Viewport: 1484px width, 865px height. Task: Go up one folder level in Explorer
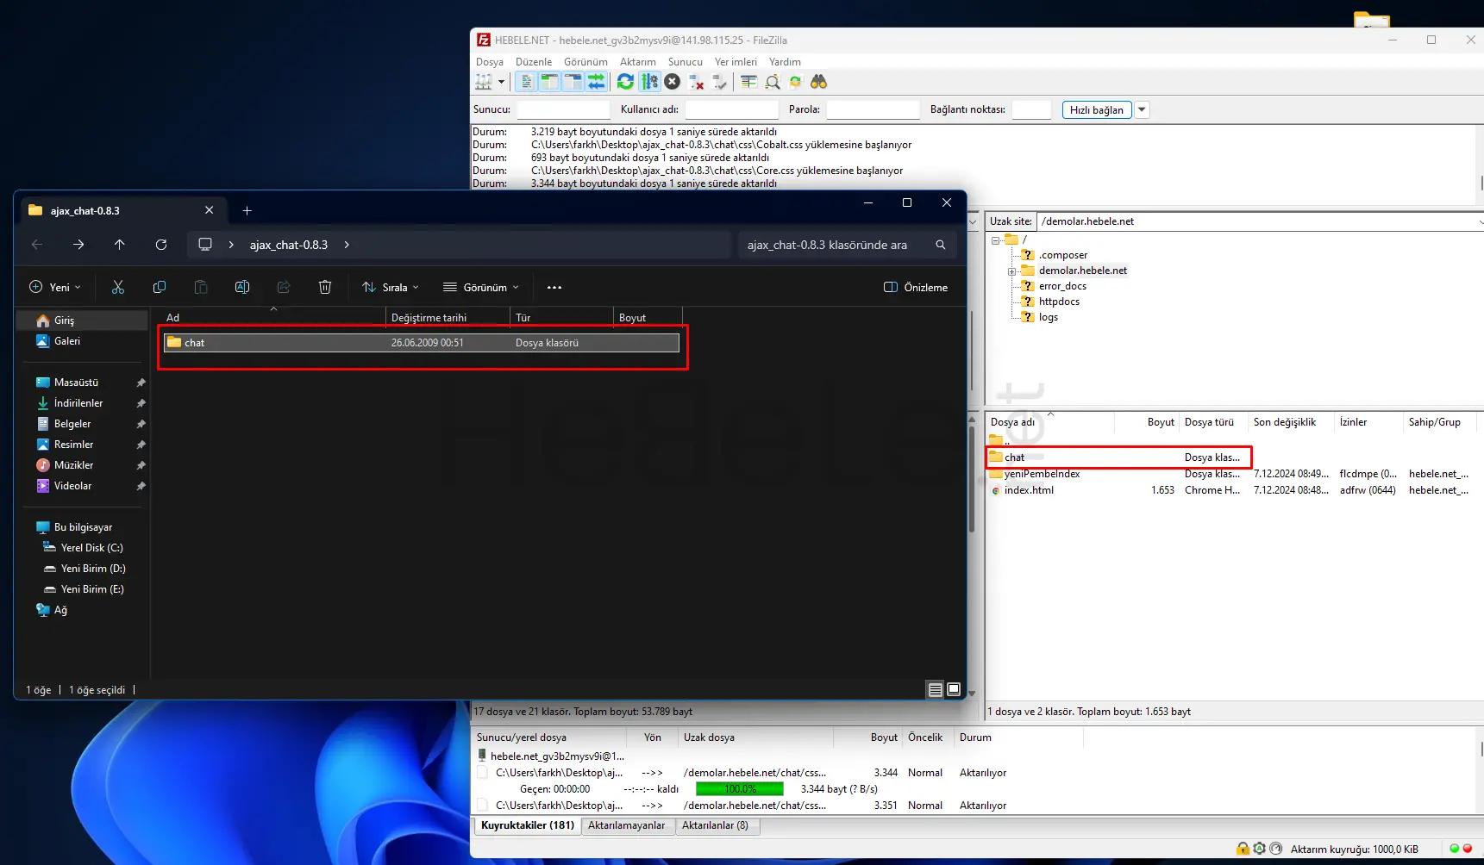pos(120,245)
